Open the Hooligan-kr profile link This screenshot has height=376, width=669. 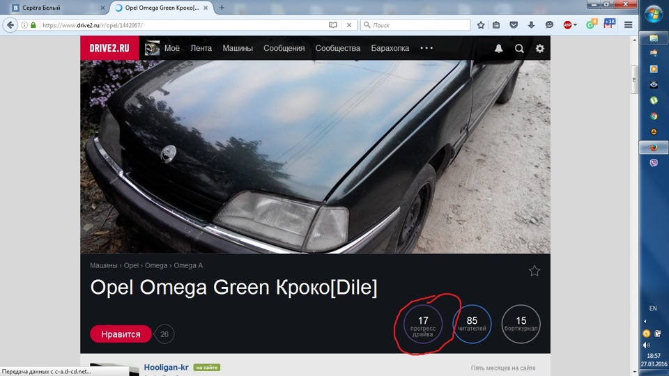pyautogui.click(x=166, y=367)
